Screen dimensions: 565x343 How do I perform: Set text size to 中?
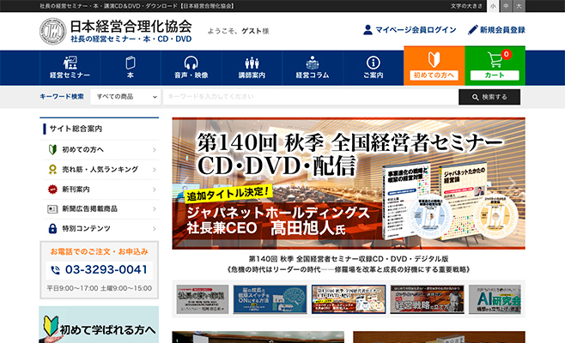tap(506, 6)
